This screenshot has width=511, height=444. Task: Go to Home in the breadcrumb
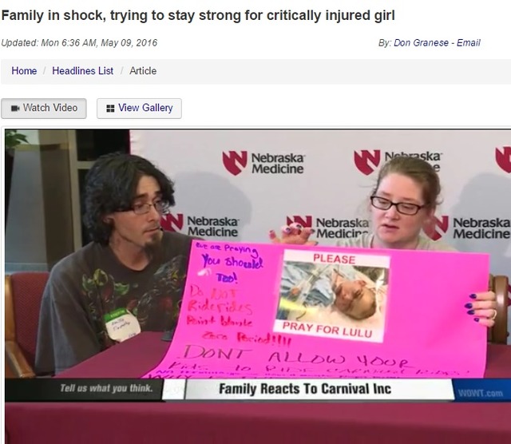[x=24, y=71]
